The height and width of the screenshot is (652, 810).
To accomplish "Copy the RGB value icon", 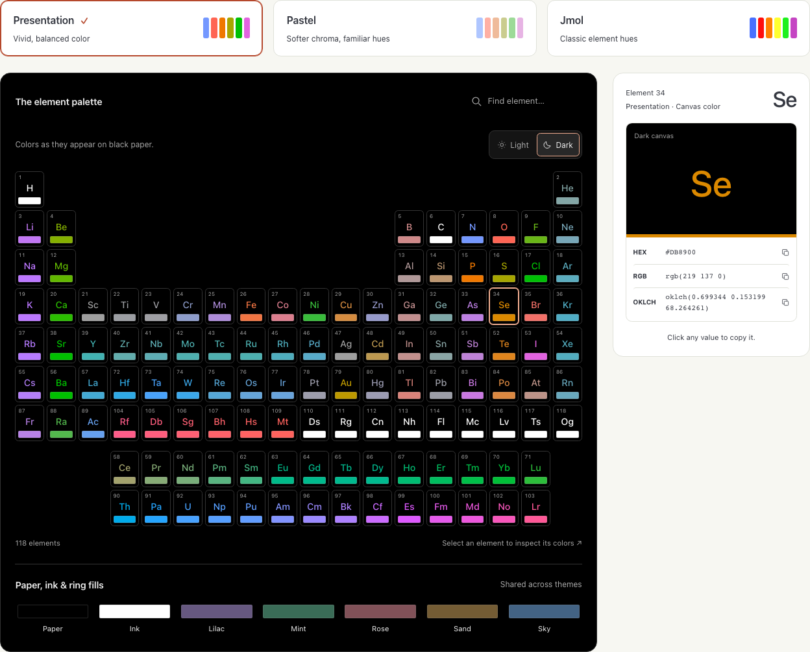I will pyautogui.click(x=785, y=276).
